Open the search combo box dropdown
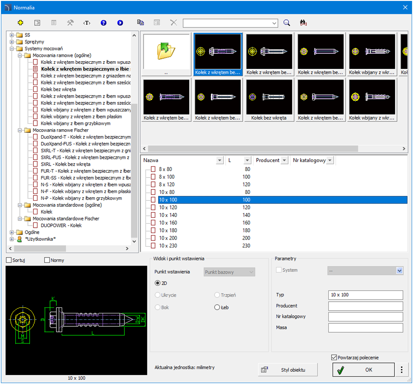Viewport: 413px width, 384px height. 275,23
